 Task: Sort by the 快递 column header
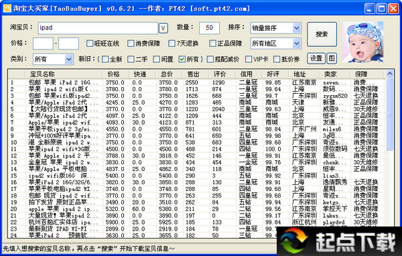pyautogui.click(x=142, y=74)
